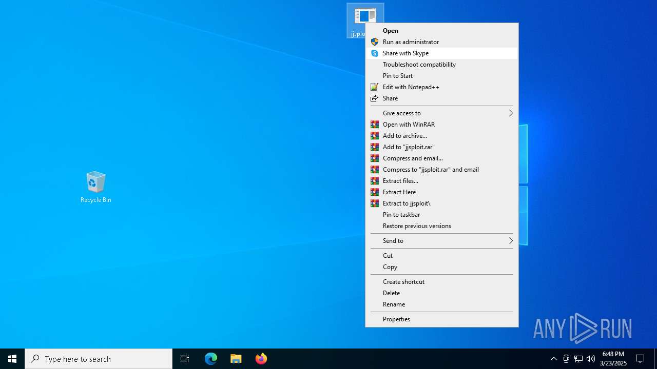Image resolution: width=657 pixels, height=369 pixels.
Task: Open Task View from the taskbar
Action: point(185,359)
